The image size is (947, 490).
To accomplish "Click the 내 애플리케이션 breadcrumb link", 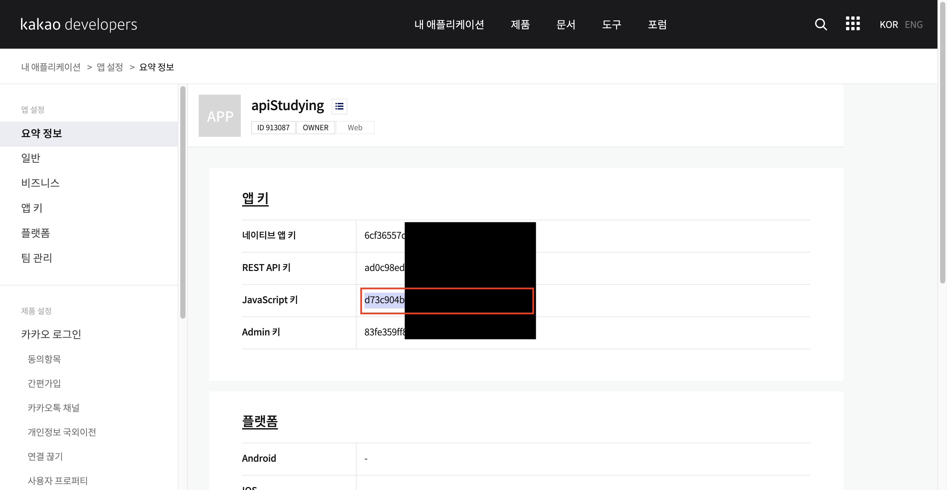I will pyautogui.click(x=51, y=67).
